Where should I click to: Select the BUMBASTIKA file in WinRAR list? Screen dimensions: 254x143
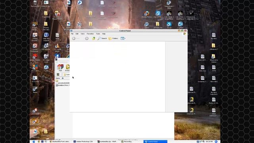(x=63, y=85)
